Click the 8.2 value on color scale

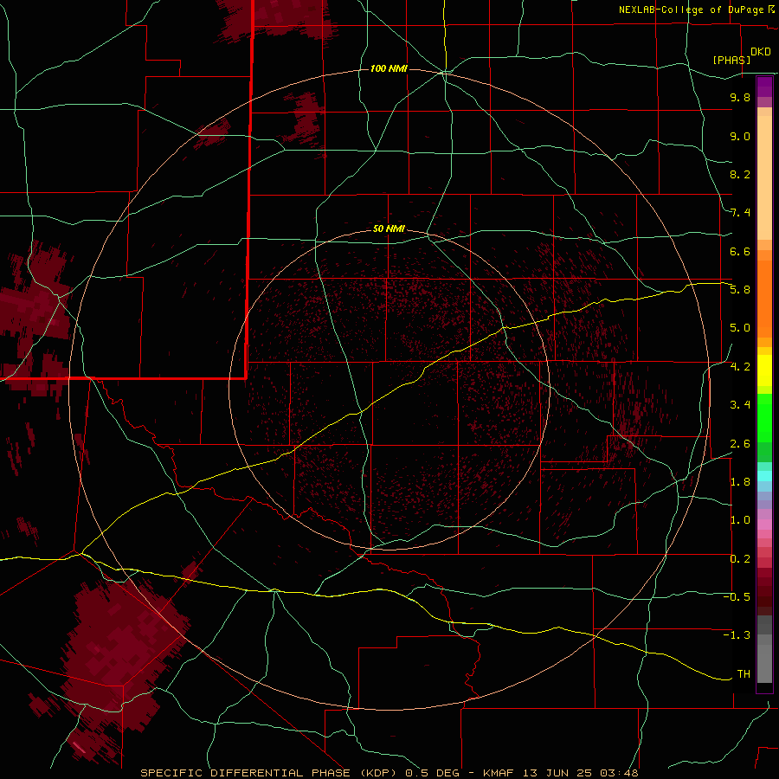click(740, 174)
